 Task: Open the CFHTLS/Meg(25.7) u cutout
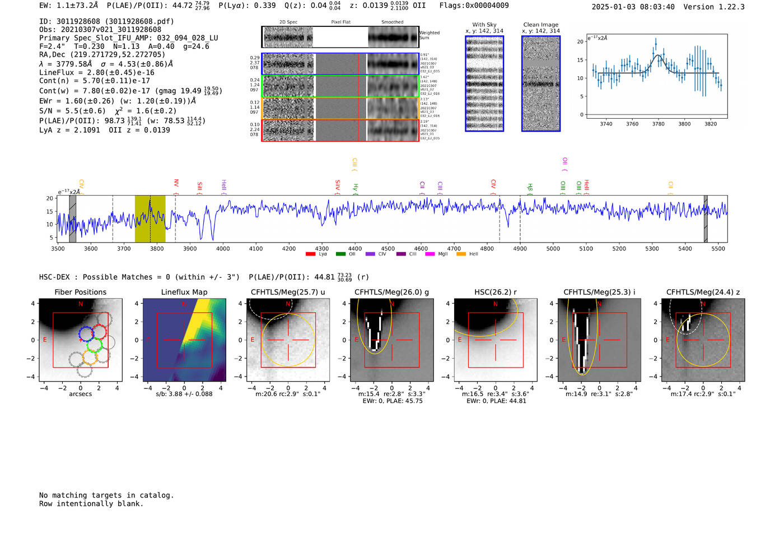click(x=288, y=340)
